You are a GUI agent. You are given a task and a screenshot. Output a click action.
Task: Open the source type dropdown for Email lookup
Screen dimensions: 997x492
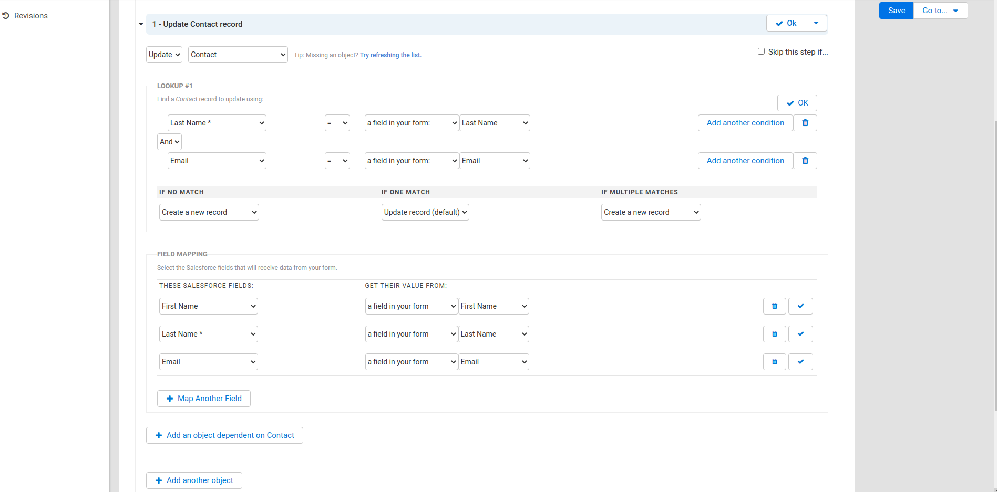(412, 161)
